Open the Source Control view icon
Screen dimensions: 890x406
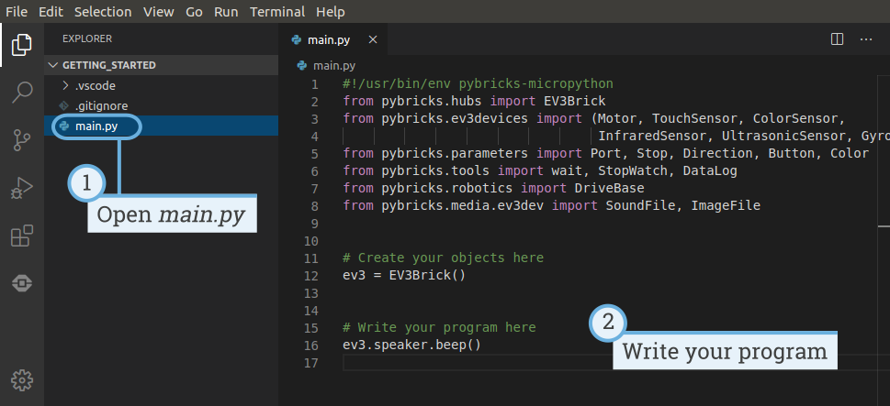[22, 140]
